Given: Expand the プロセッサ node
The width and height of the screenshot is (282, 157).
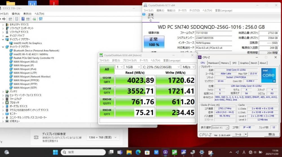Looking at the screenshot, I should (x=3, y=103).
